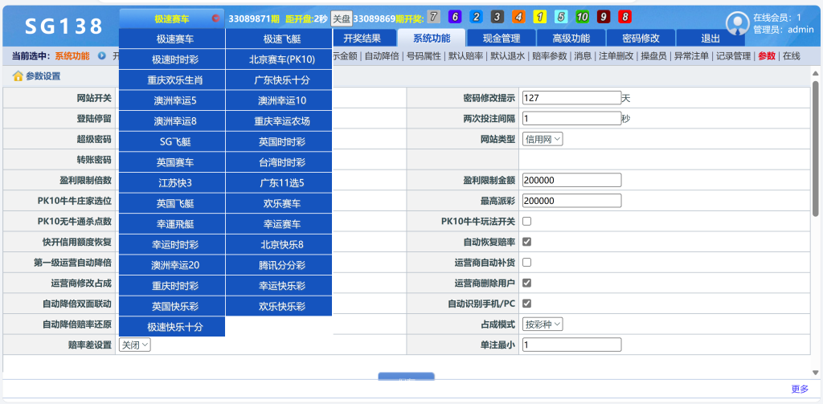Click the 盈利限制金额 input field
Screen dimensions: 823x404
point(571,180)
